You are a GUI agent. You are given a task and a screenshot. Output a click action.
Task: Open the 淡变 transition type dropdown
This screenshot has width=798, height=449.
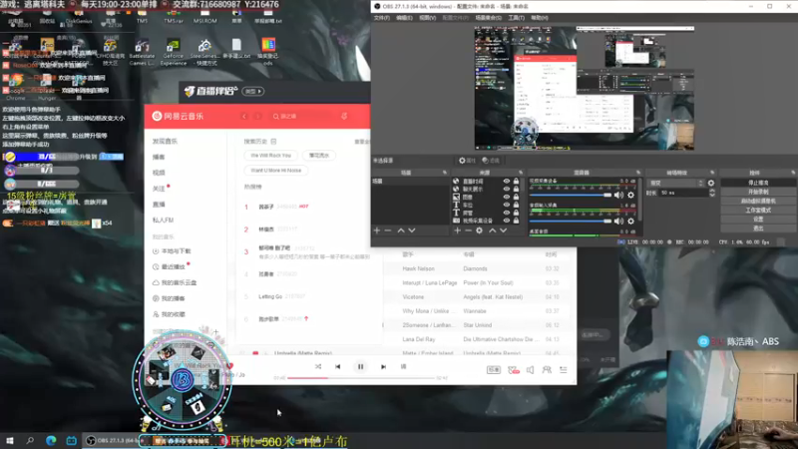pyautogui.click(x=676, y=183)
